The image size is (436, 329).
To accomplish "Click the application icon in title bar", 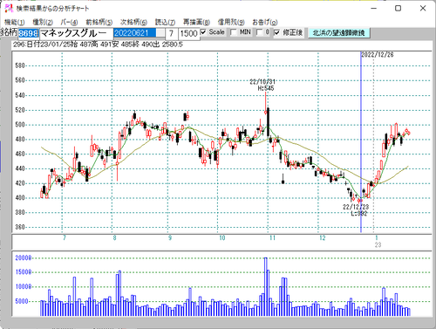I will pyautogui.click(x=9, y=9).
